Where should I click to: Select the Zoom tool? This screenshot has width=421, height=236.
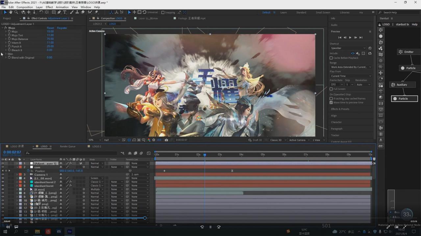[16, 12]
